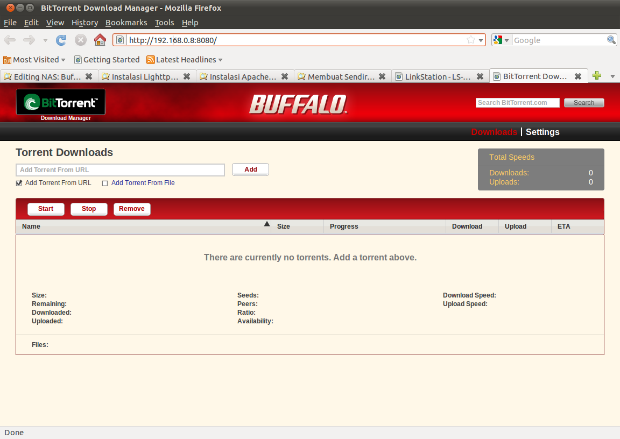Expand the Latest Headlines dropdown
The image size is (620, 439).
click(x=220, y=60)
